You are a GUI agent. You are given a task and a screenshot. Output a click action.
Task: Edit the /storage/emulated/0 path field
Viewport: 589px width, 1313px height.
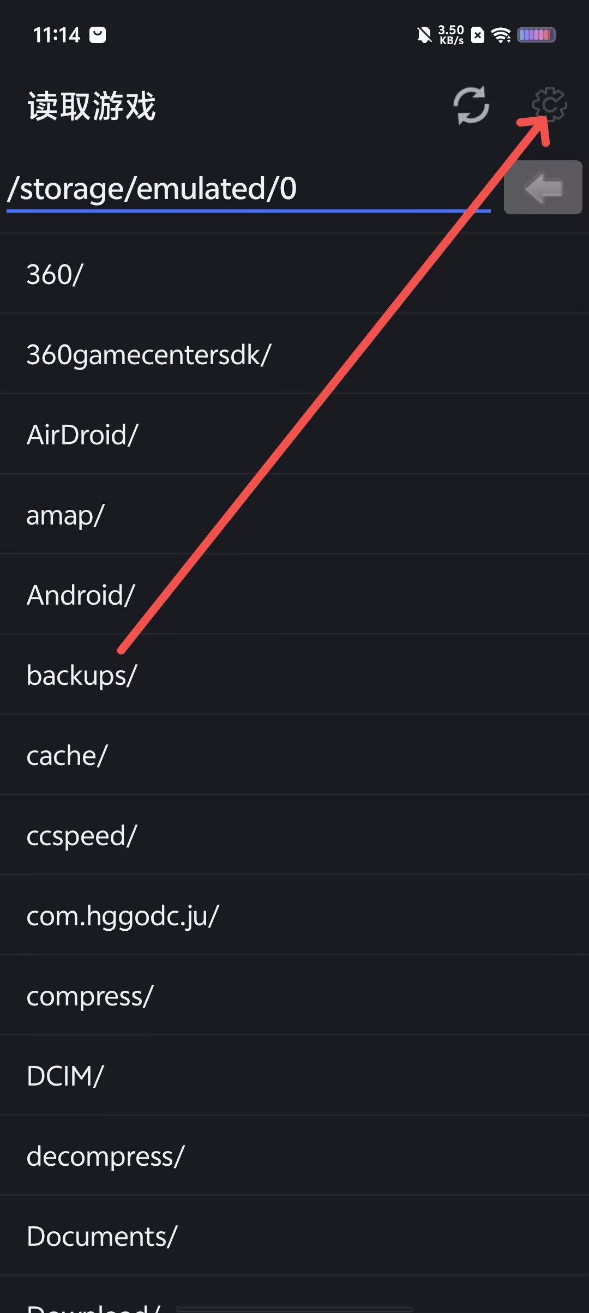tap(249, 189)
